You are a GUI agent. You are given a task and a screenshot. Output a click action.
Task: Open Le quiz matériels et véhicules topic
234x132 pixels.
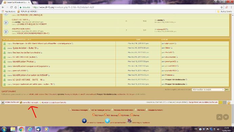33,84
